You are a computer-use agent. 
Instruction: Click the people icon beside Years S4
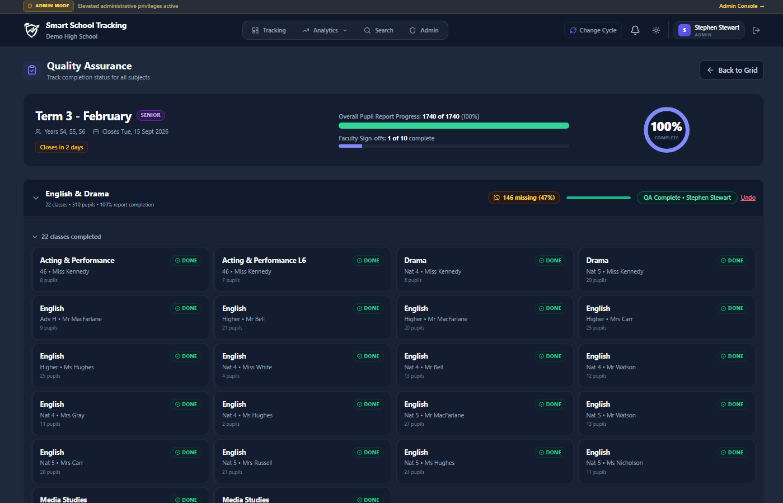click(x=38, y=132)
